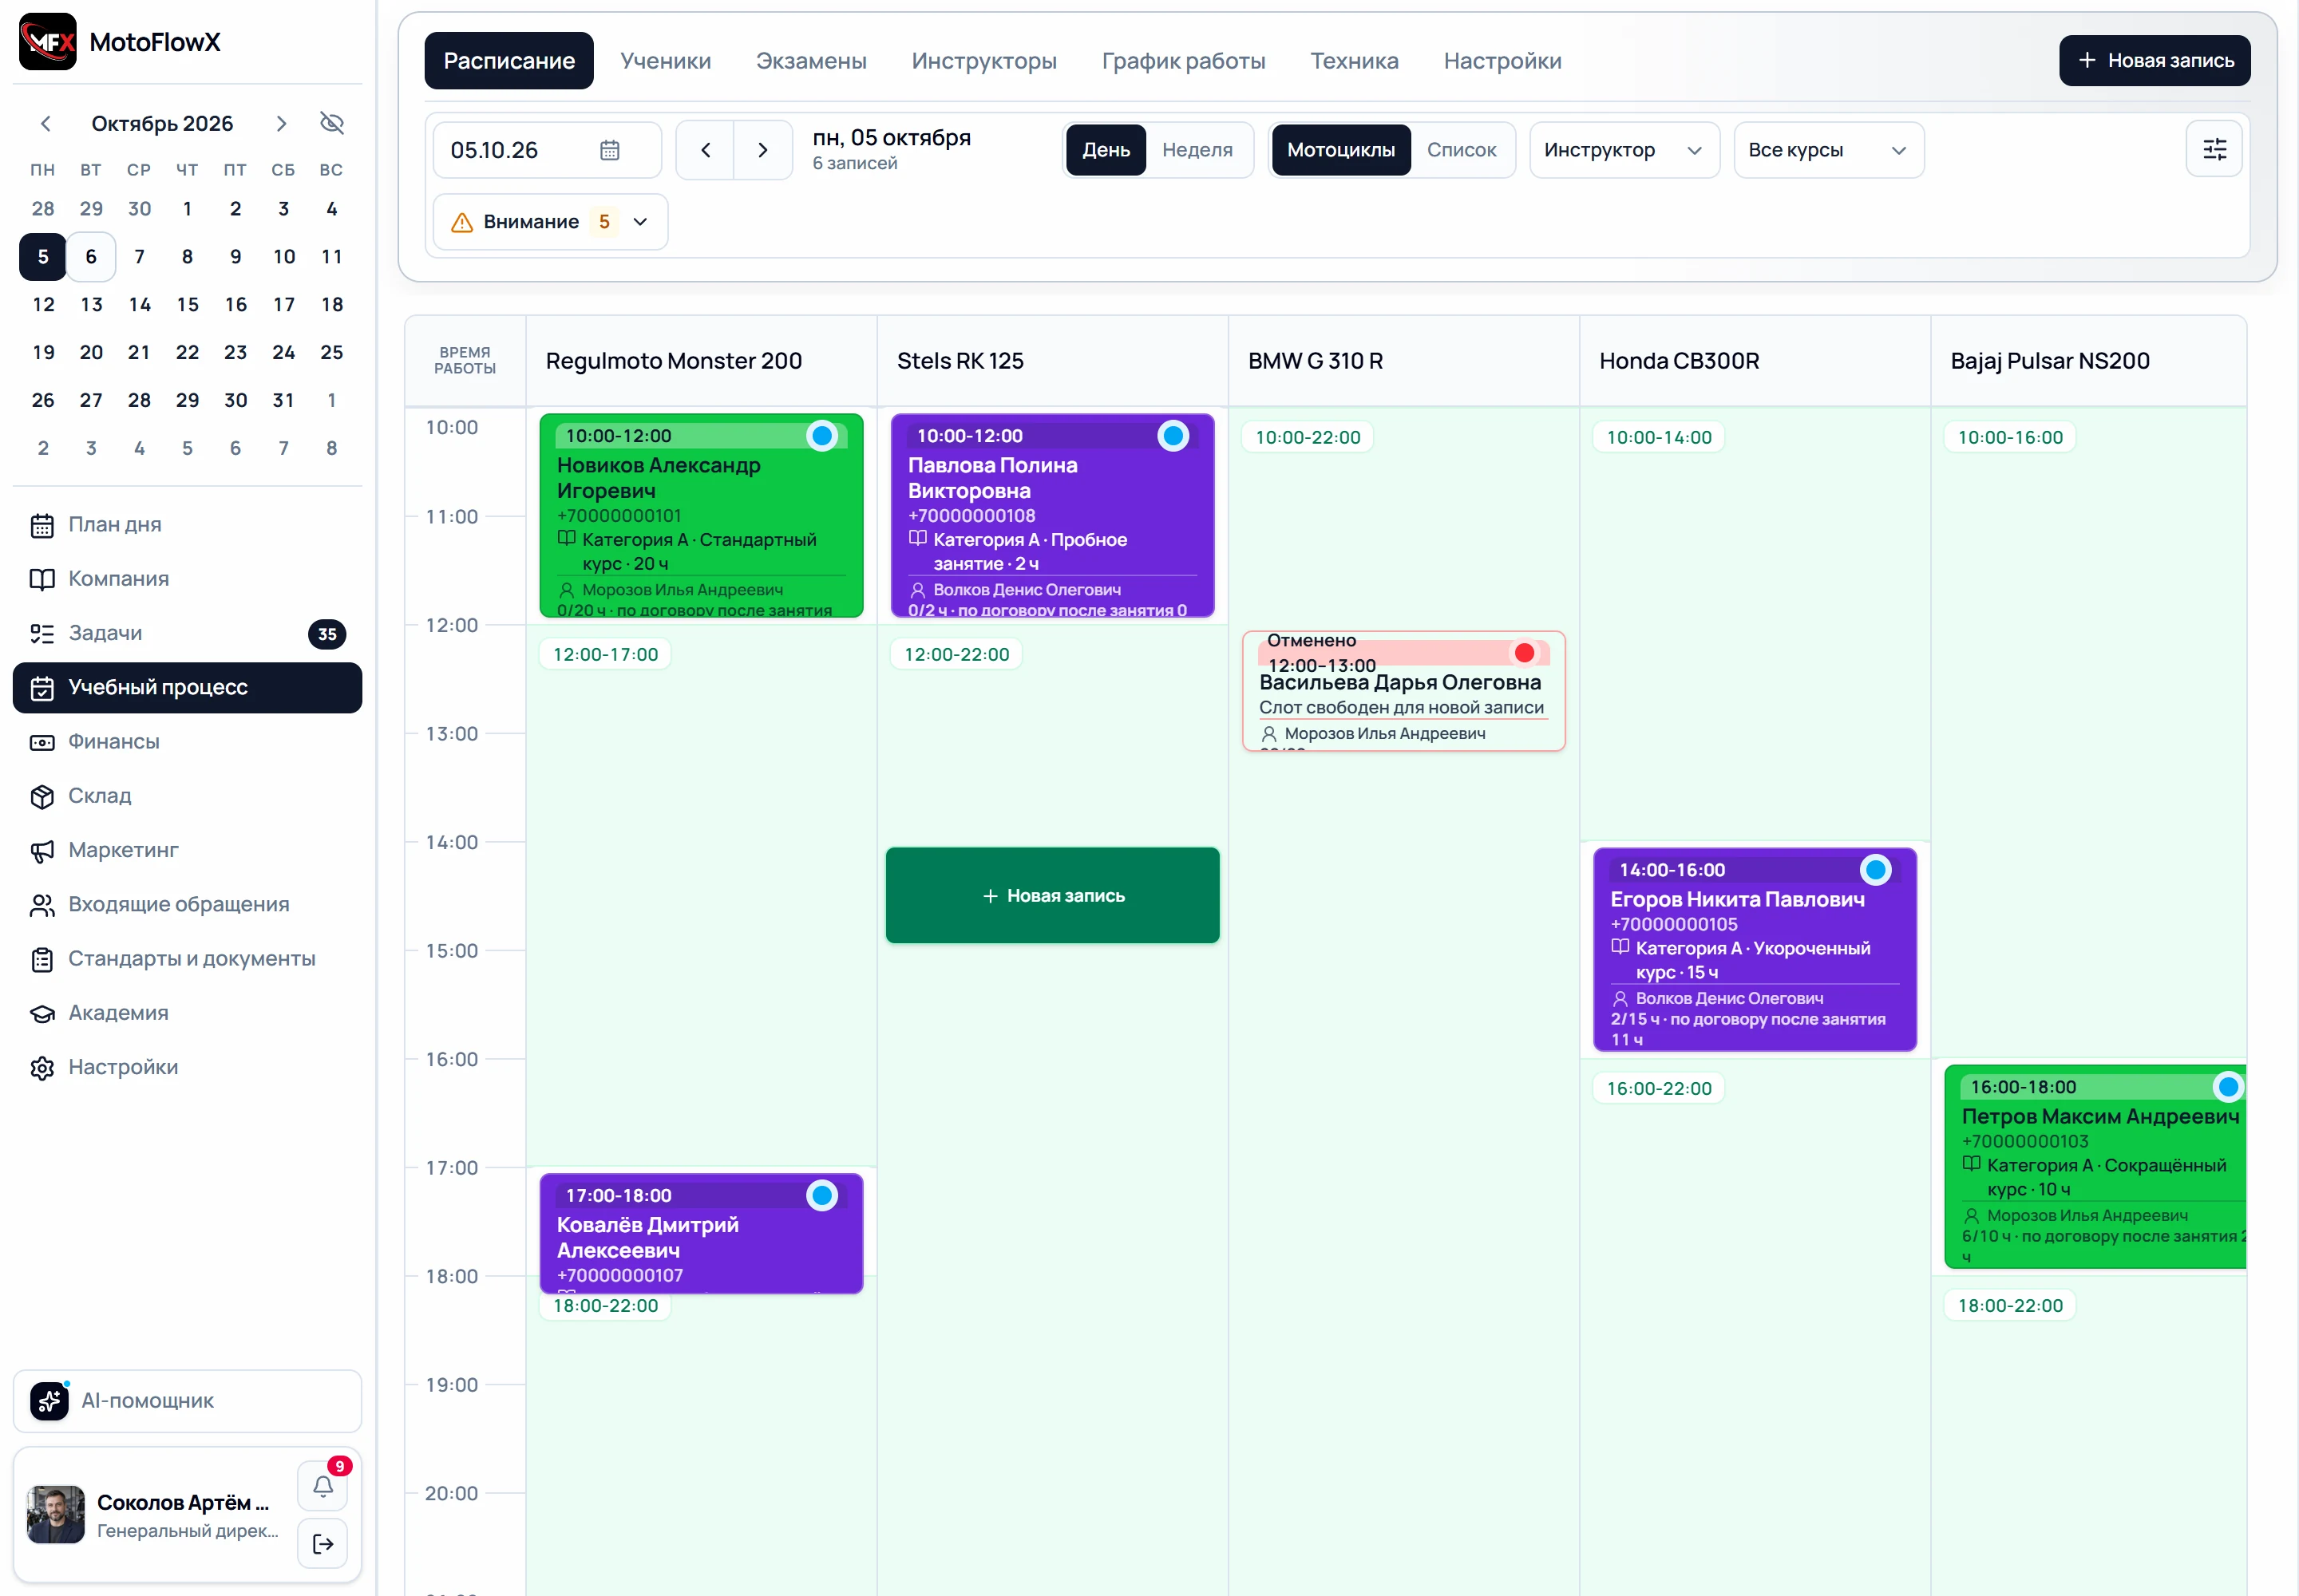
Task: Click the logout arrow icon
Action: [x=323, y=1543]
